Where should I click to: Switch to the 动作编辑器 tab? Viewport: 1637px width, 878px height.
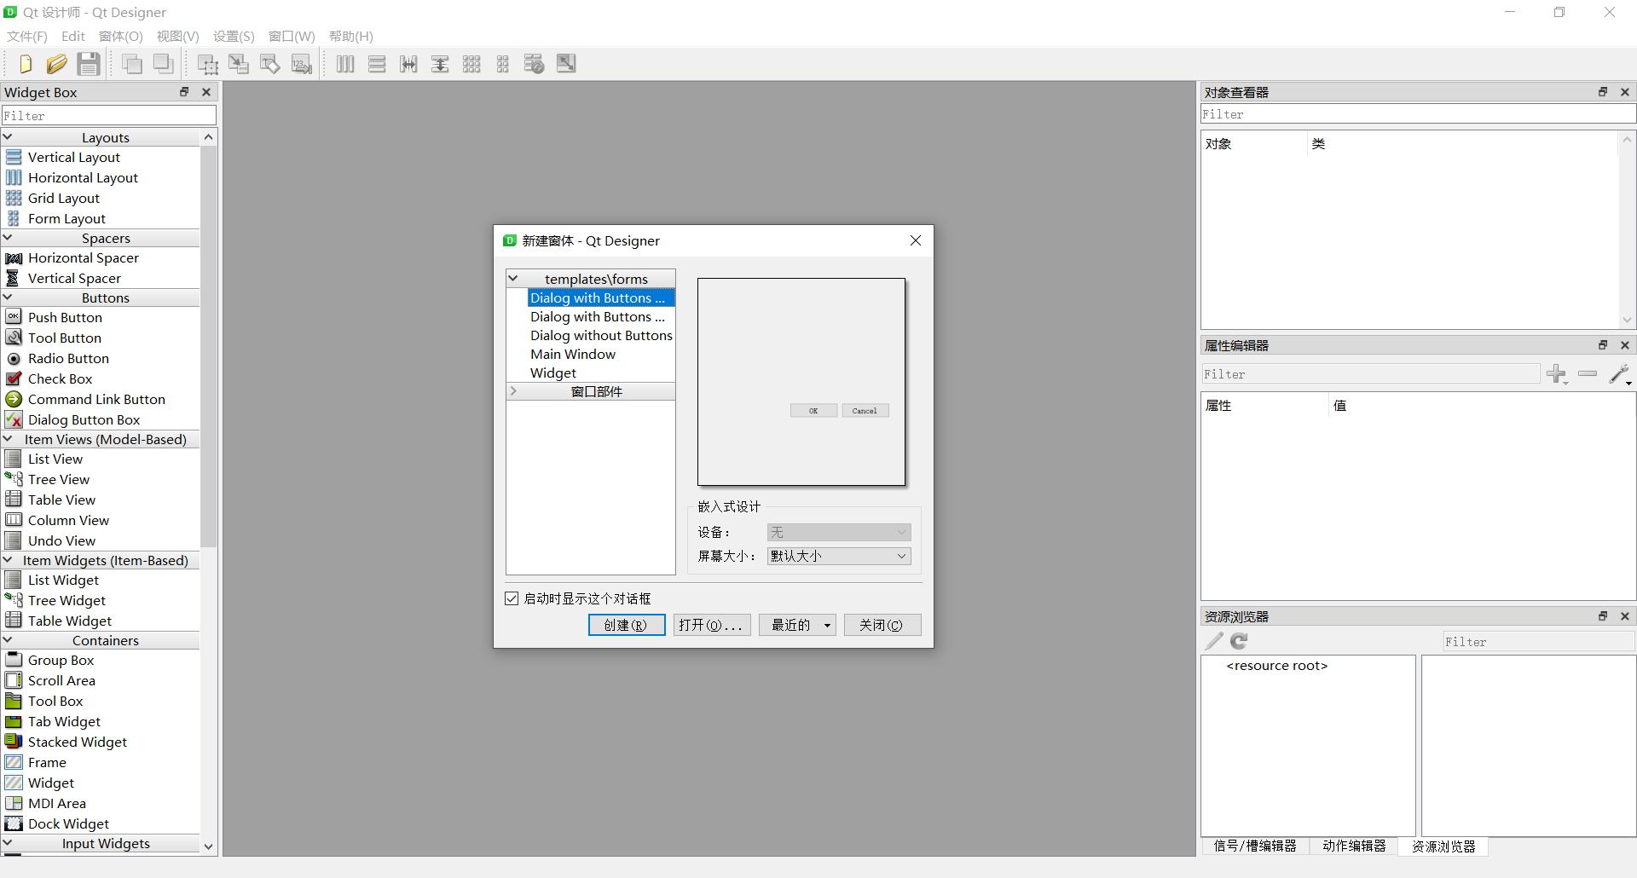1354,846
